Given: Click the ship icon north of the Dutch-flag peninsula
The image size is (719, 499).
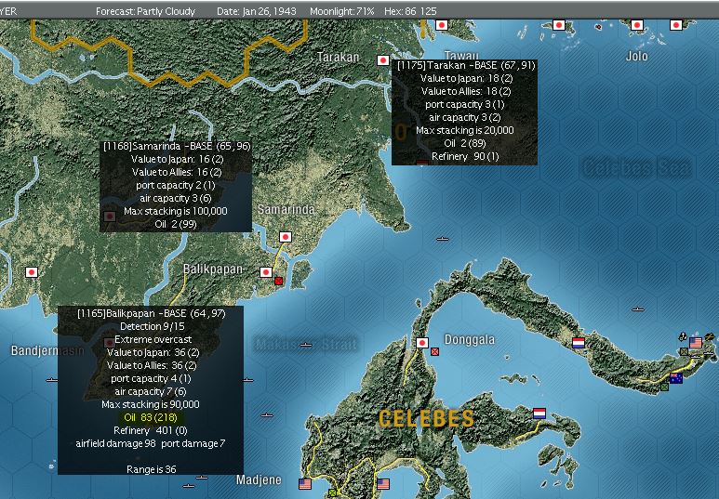Looking at the screenshot, I should pyautogui.click(x=638, y=309).
